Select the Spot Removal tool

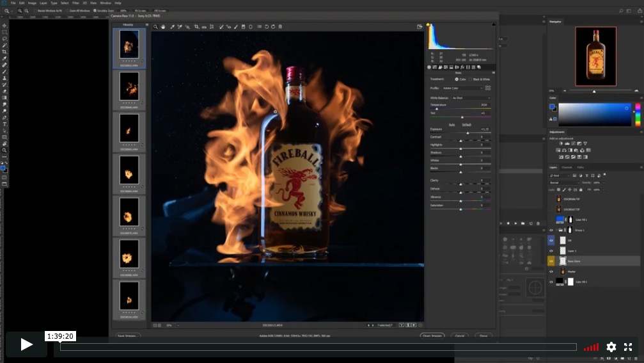point(221,27)
